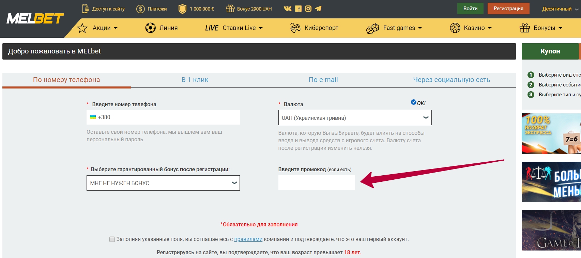
Task: Expand the Fast games dropdown arrow
Action: 420,28
